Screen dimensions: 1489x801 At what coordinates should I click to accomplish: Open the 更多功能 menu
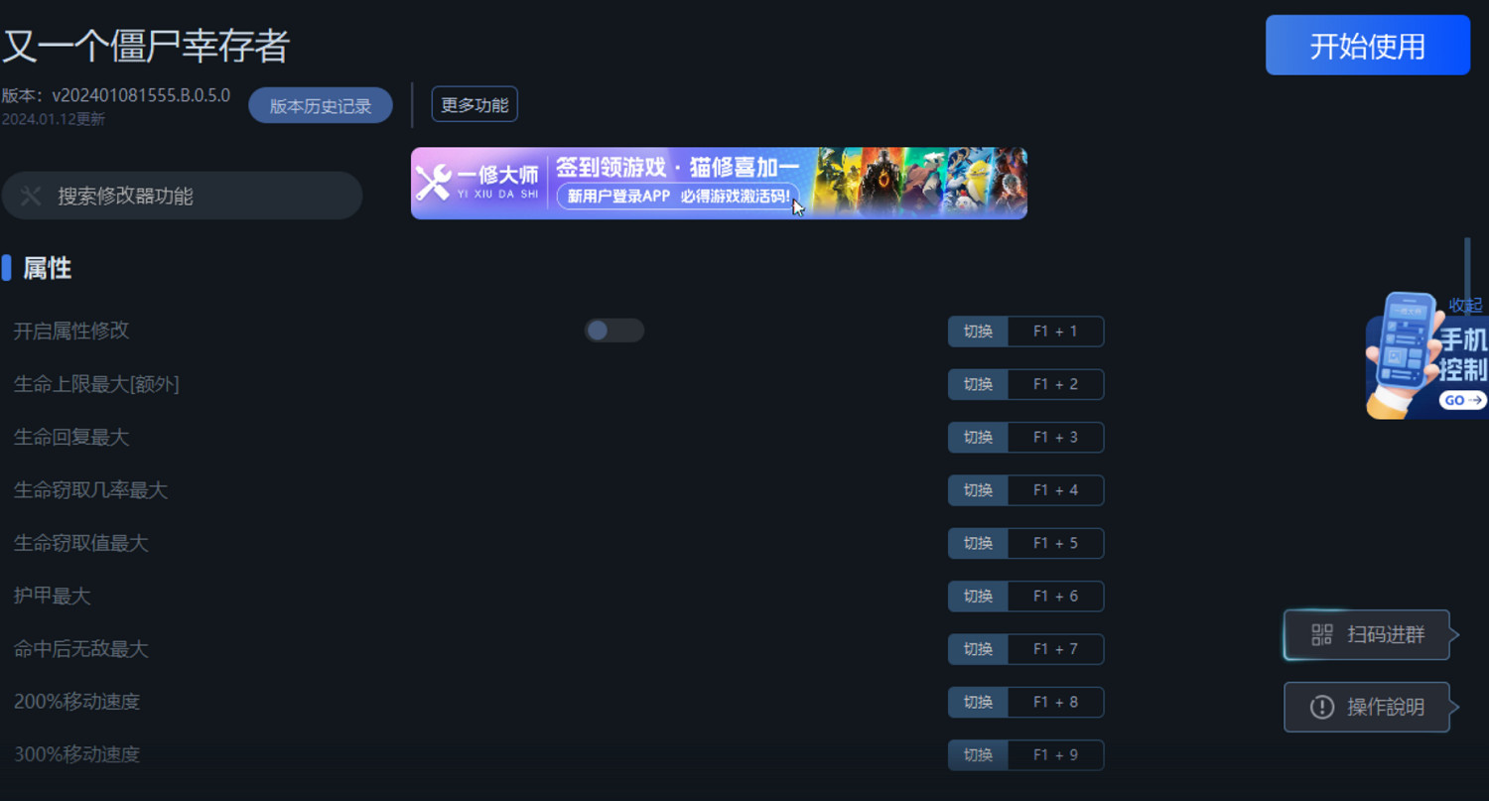tap(474, 104)
